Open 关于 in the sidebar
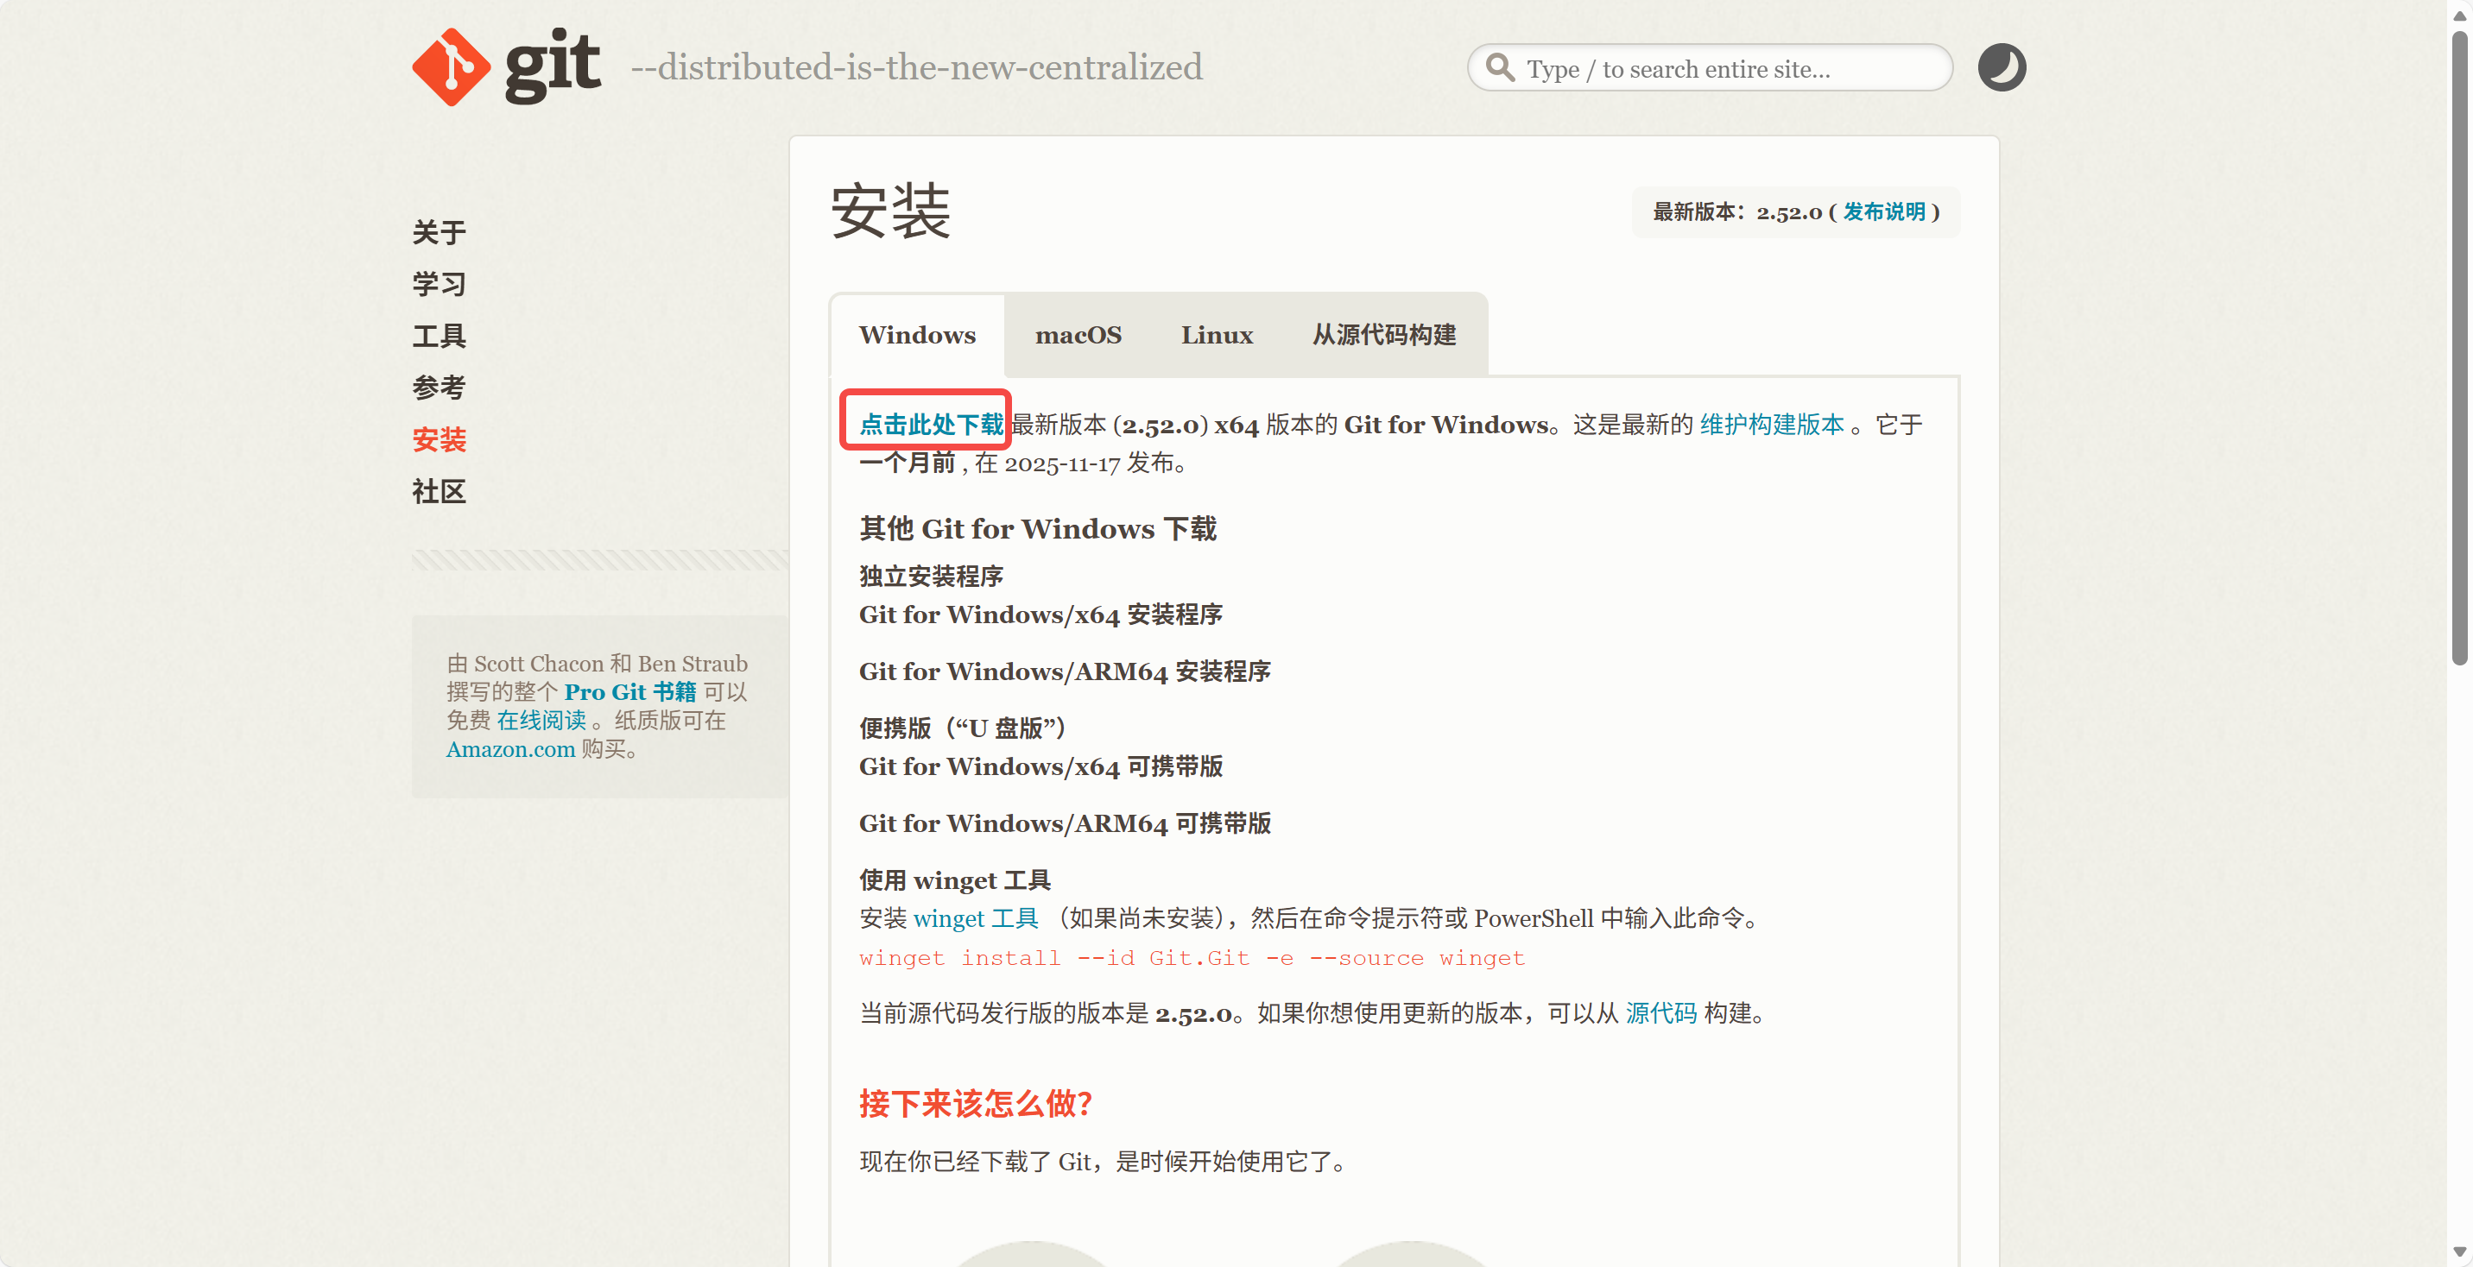2473x1267 pixels. pos(439,232)
